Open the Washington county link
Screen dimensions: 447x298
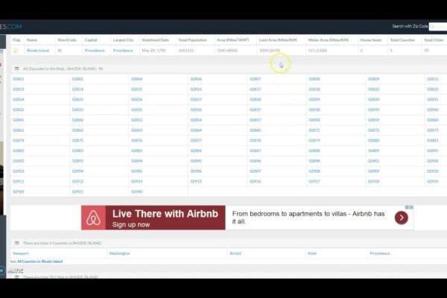pos(119,253)
